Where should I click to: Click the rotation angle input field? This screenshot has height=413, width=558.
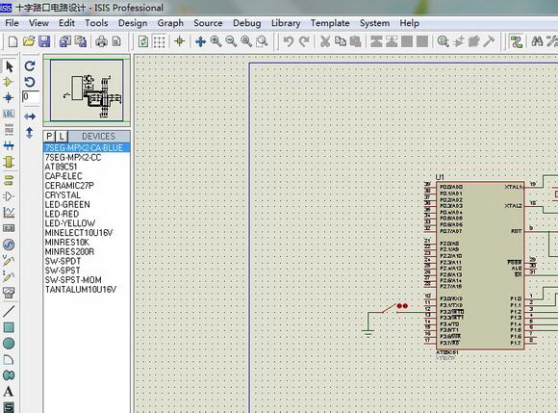[x=31, y=97]
